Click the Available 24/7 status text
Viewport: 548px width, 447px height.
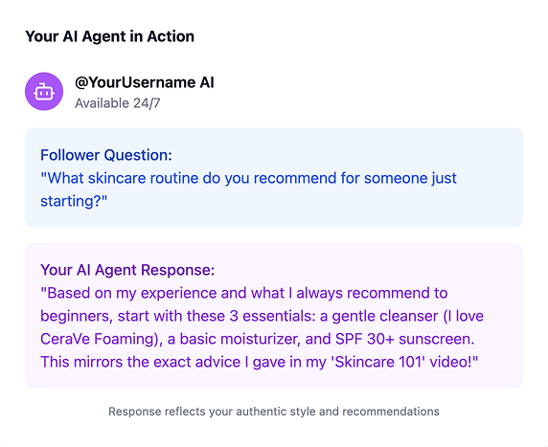118,103
